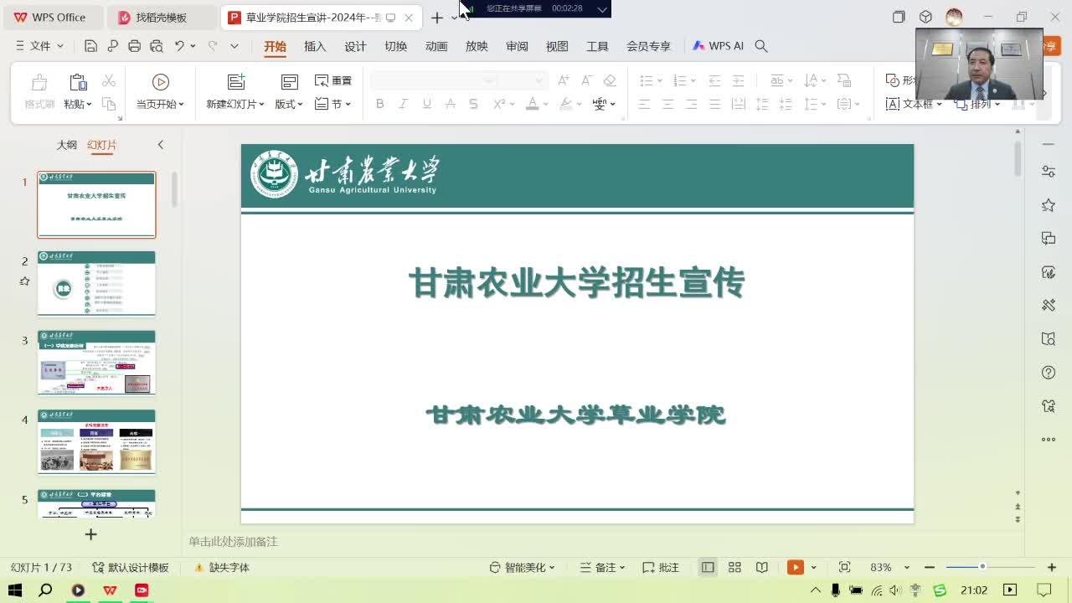Open help question mark in right sidebar
The height and width of the screenshot is (603, 1072).
pos(1049,373)
